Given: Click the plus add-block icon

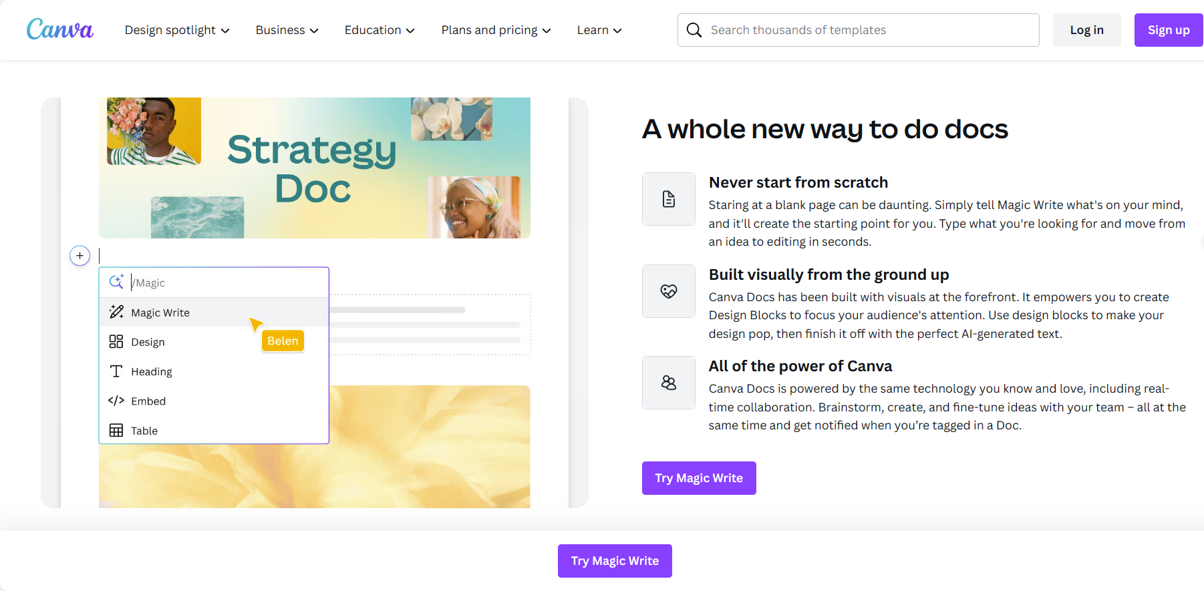Looking at the screenshot, I should 80,256.
